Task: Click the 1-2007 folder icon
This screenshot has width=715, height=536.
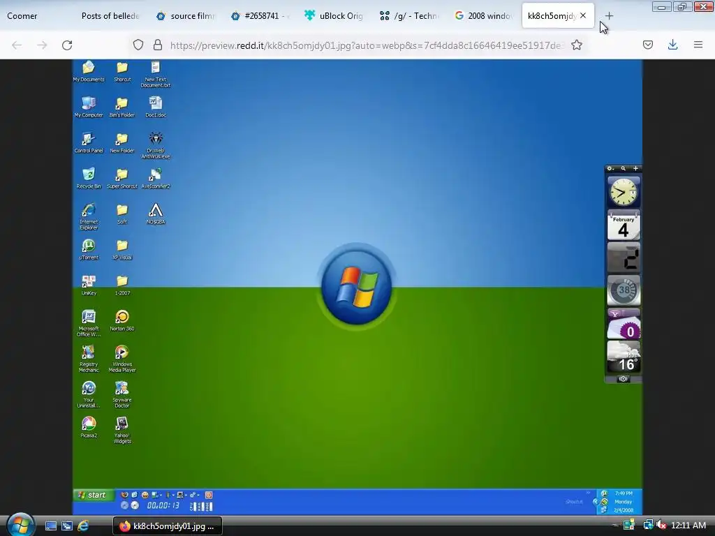Action: click(x=121, y=285)
